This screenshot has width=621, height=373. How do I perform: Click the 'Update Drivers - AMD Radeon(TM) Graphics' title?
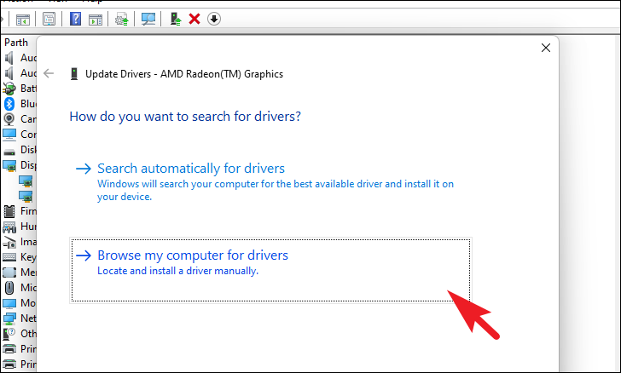click(184, 74)
